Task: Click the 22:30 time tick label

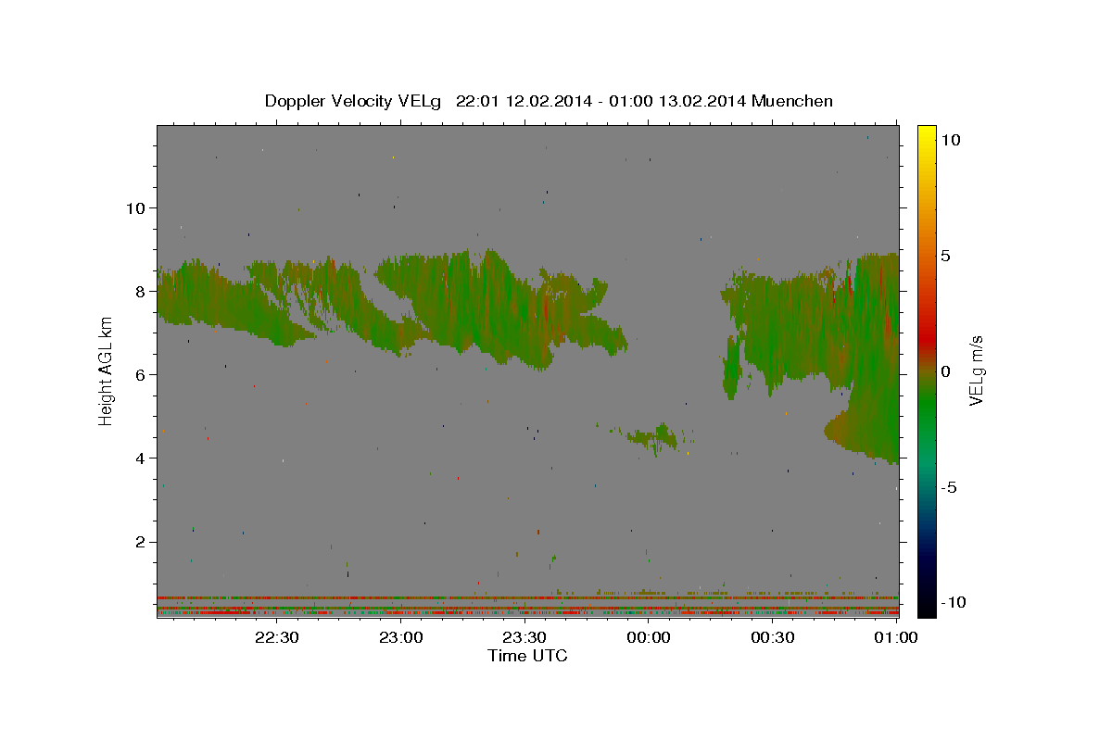Action: pyautogui.click(x=277, y=637)
